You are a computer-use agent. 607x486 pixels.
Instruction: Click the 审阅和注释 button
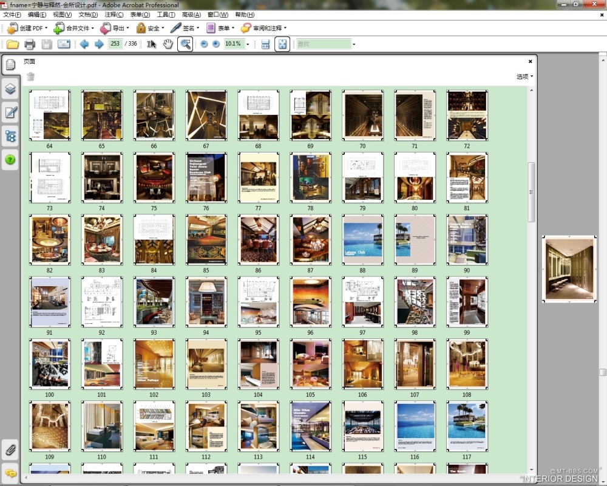click(263, 28)
